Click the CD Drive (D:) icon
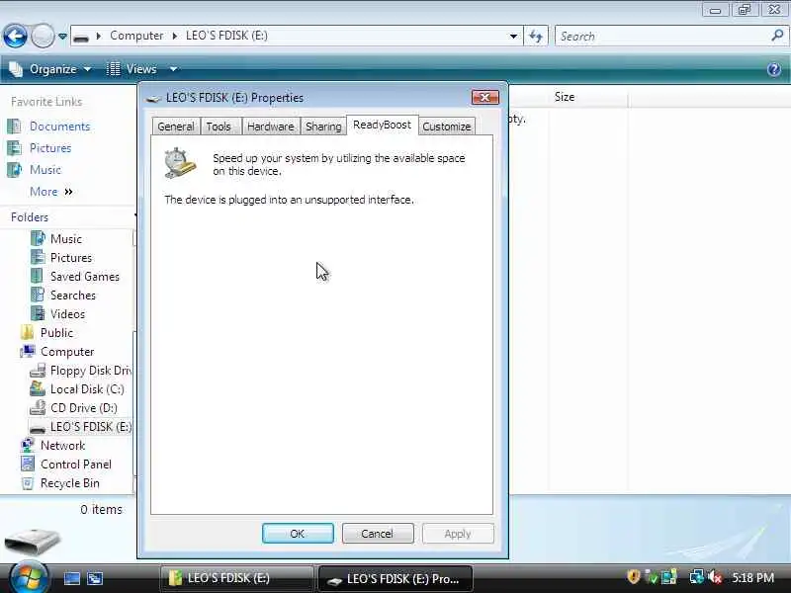 click(38, 407)
